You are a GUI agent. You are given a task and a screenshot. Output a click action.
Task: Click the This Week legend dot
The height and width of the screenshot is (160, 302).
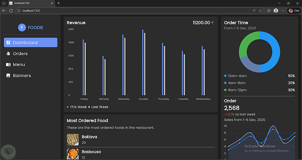[x=68, y=107]
